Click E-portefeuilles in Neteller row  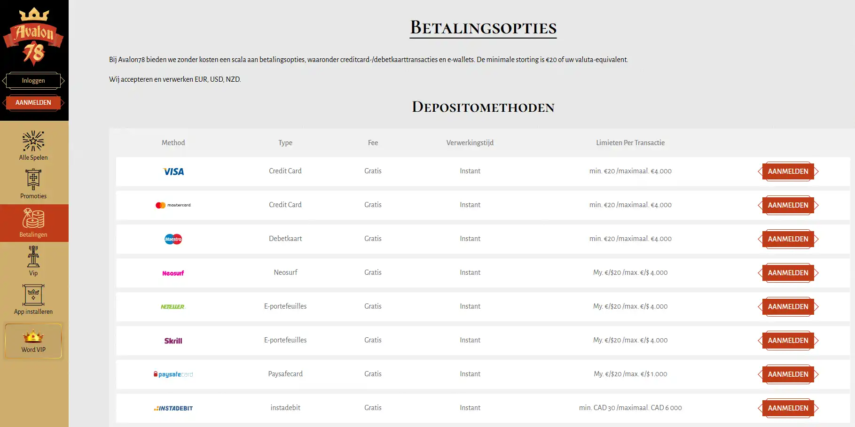pyautogui.click(x=285, y=306)
